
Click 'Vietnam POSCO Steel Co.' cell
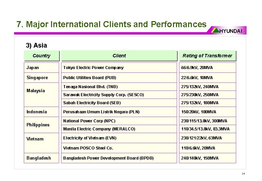click(119, 148)
